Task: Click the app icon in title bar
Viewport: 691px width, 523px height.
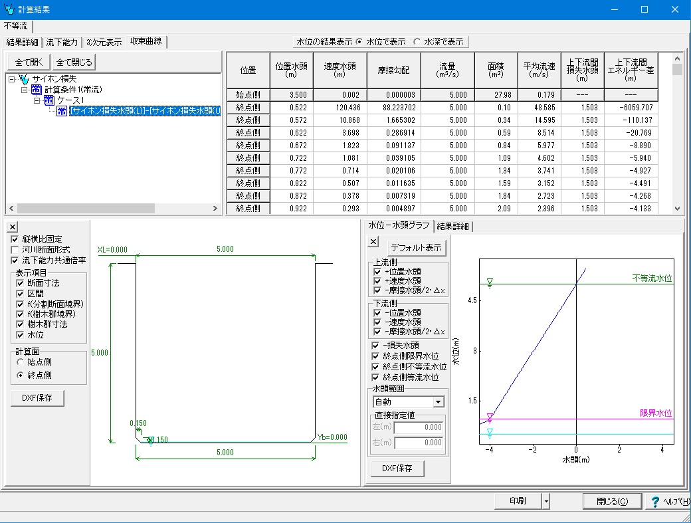Action: click(9, 9)
